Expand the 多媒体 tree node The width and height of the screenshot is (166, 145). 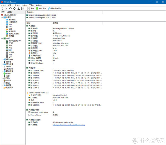pos(2,66)
